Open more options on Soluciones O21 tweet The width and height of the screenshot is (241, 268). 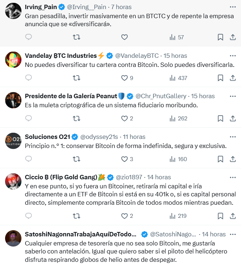tap(233, 137)
